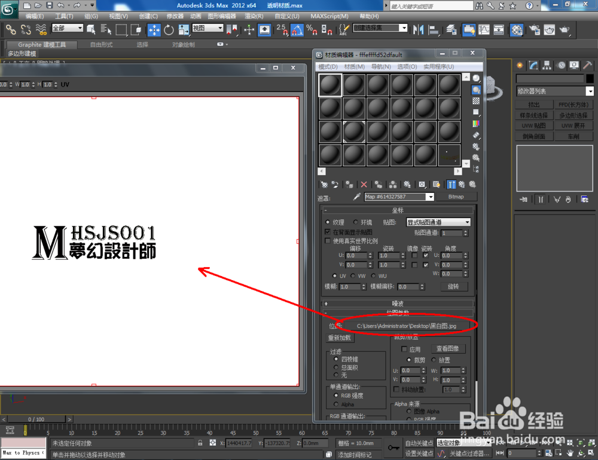Uncheck 在背面显示贴图 checkbox

click(x=327, y=232)
